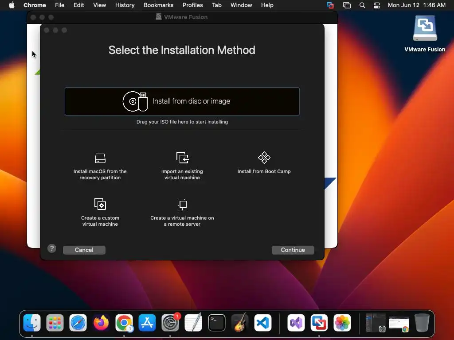The image size is (454, 340).
Task: Launch Firefox from the Dock
Action: pyautogui.click(x=101, y=323)
